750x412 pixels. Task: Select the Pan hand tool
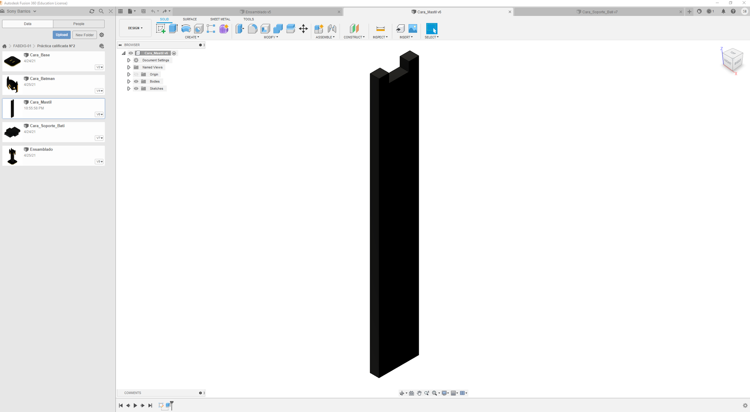[419, 393]
